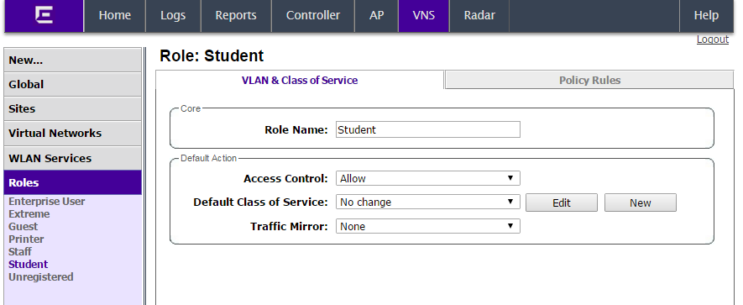
Task: Open the Sites sidebar section
Action: (72, 108)
